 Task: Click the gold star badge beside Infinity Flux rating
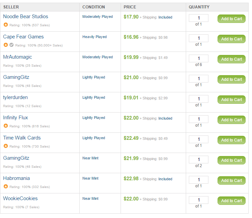(x=6, y=126)
